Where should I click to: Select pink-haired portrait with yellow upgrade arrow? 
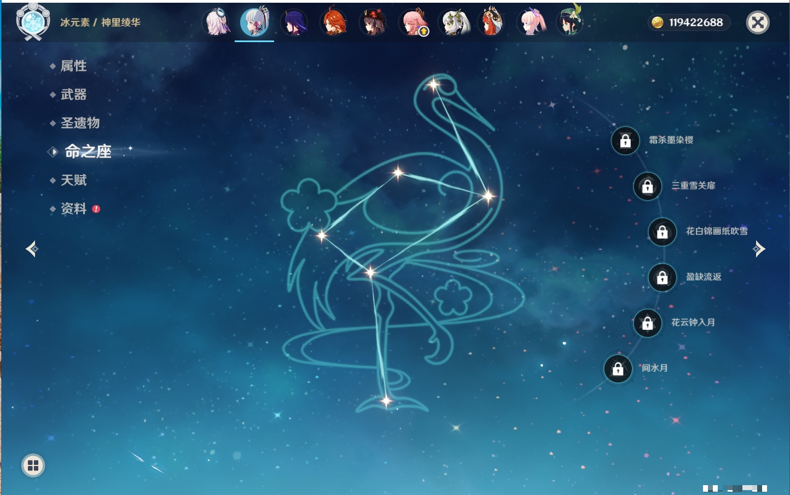point(414,22)
